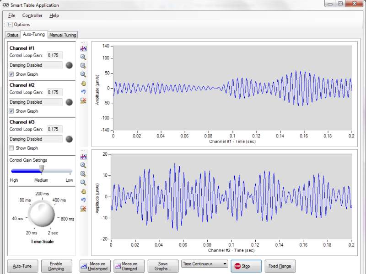366x274 pixels.
Task: Click the Control Gain Settings slider thumb
Action: pos(41,170)
